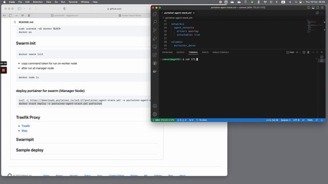Click the 'portainer_data:' line in editor
The image size is (328, 184).
[184, 45]
